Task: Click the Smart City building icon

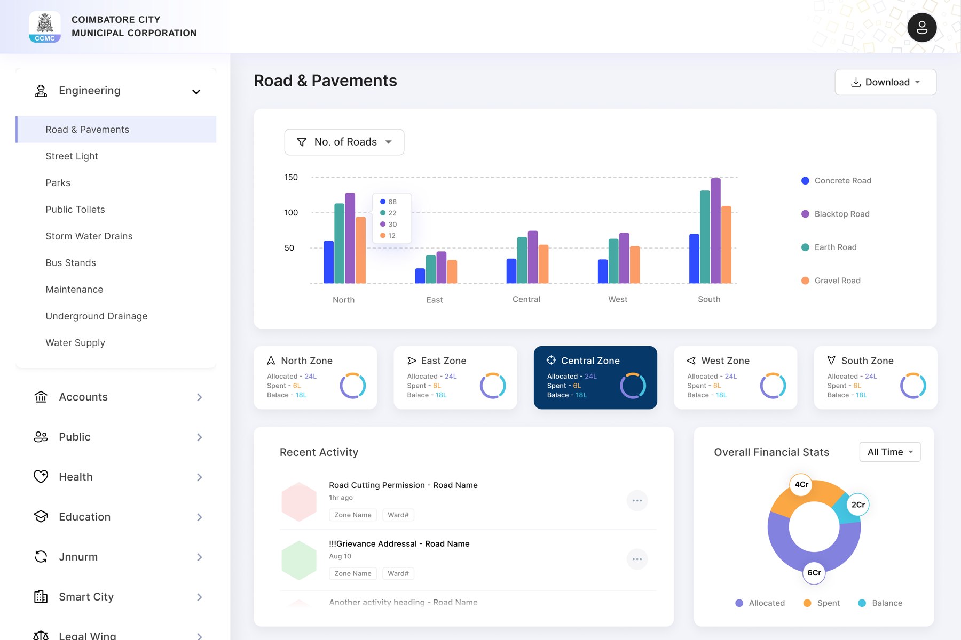Action: coord(41,597)
